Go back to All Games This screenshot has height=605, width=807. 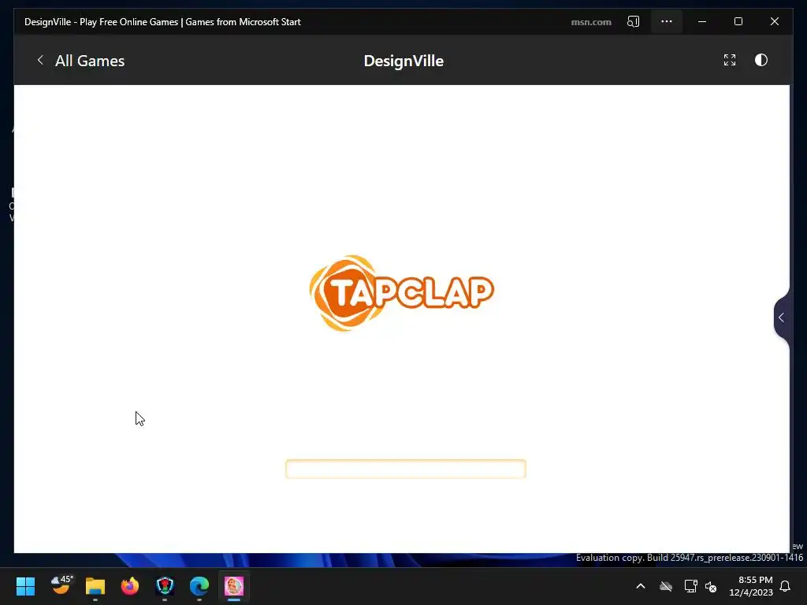point(90,61)
